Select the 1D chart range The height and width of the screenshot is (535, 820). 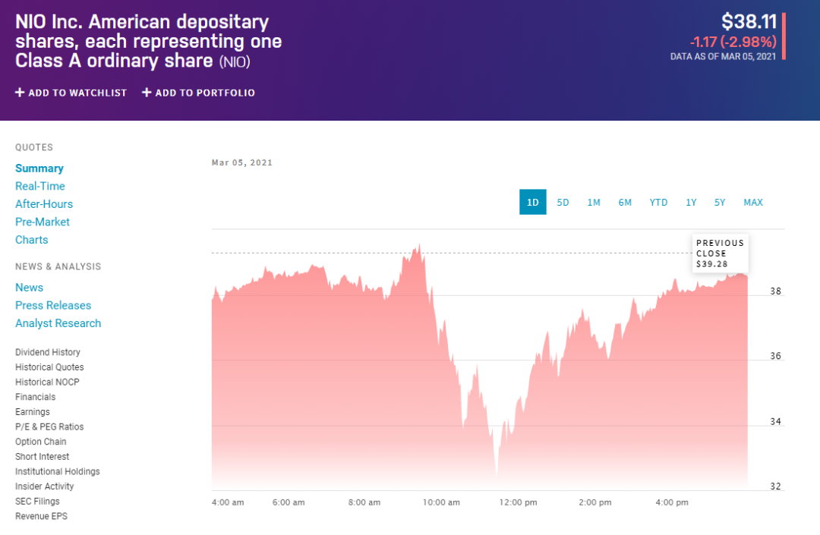[532, 202]
